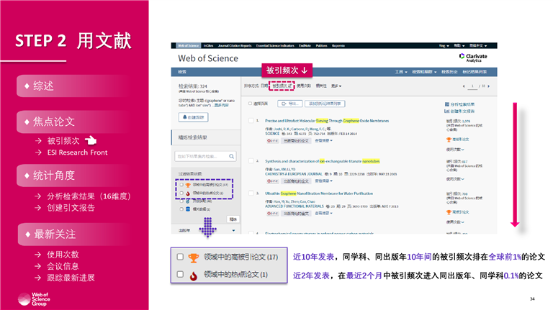This screenshot has height=310, width=553.
Task: Tick the checkbox for result 1
Action: 251,121
